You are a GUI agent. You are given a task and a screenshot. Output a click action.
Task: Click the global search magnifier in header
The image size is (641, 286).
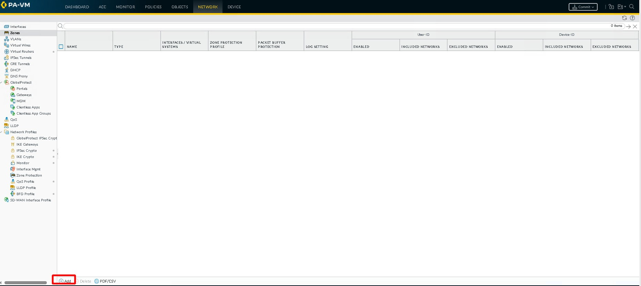click(632, 7)
